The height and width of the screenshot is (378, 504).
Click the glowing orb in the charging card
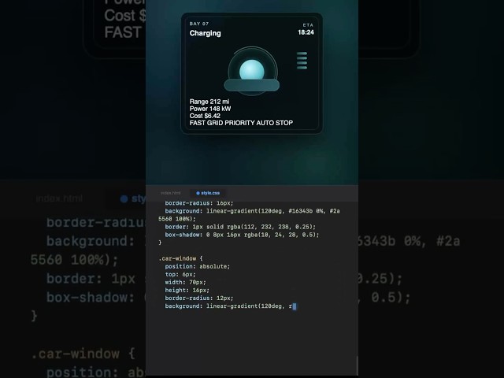pos(252,70)
